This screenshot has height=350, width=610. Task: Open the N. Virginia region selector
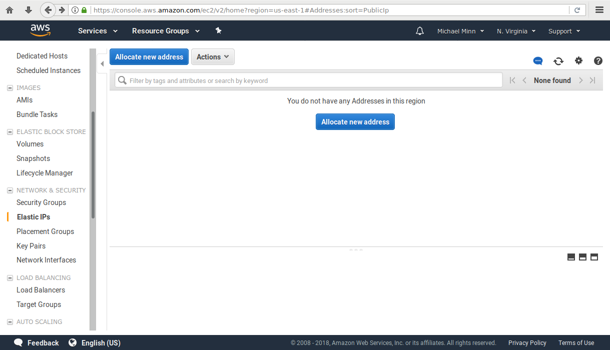[x=516, y=31]
